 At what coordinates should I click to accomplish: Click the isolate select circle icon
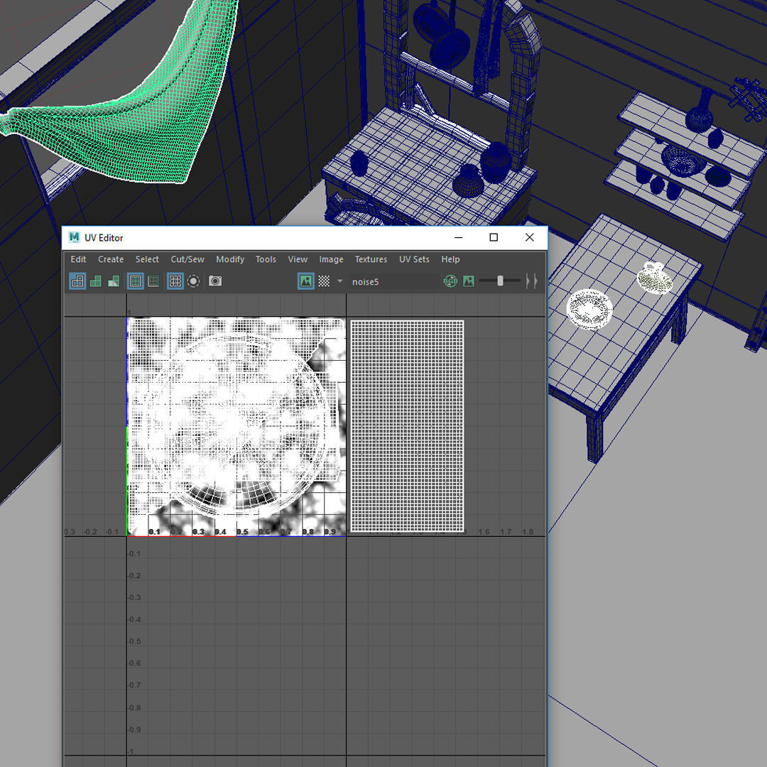[193, 281]
